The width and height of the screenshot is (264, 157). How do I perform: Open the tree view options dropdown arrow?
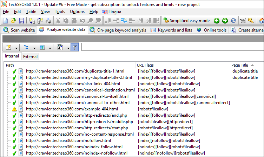(x=34, y=48)
